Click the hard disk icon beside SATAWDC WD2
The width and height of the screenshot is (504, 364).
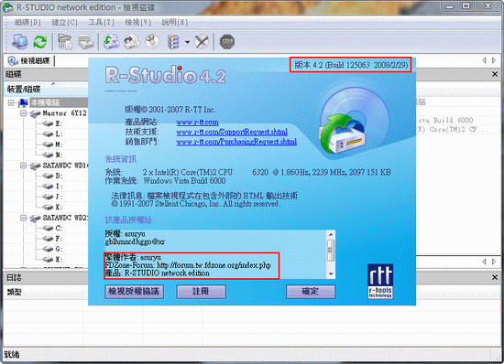(36, 219)
